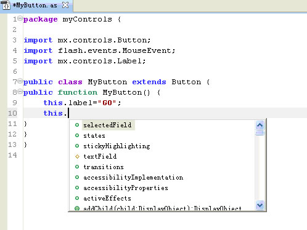Collapse the package block at line 1

(x=20, y=18)
